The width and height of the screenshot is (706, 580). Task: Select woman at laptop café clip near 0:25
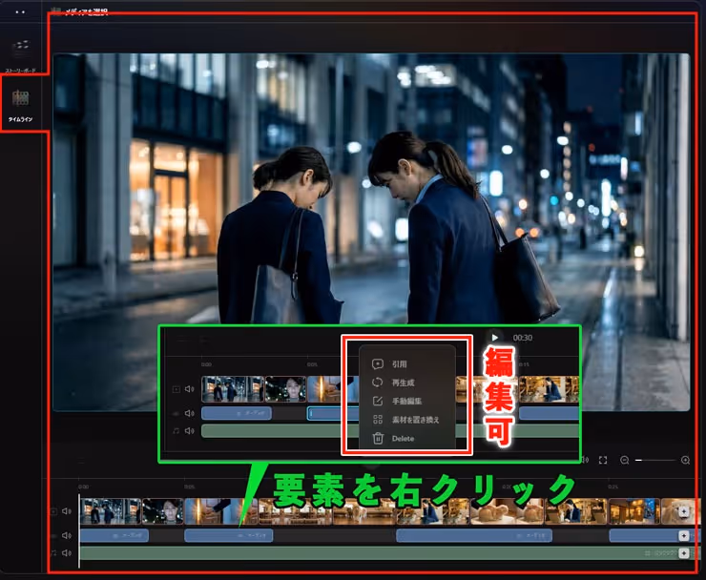[x=576, y=511]
